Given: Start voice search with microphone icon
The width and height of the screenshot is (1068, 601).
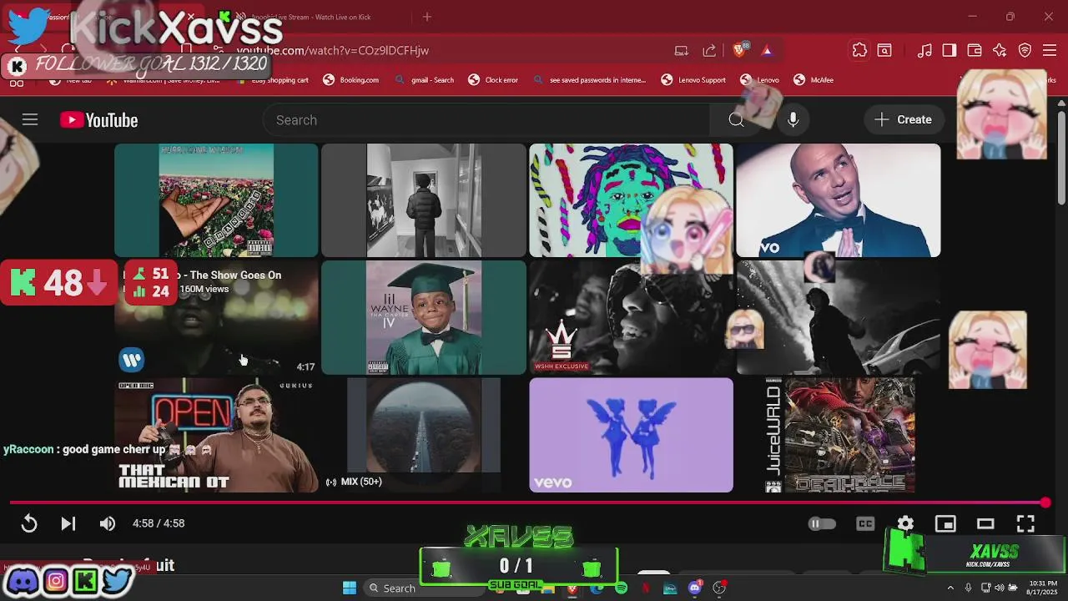Looking at the screenshot, I should pos(793,120).
